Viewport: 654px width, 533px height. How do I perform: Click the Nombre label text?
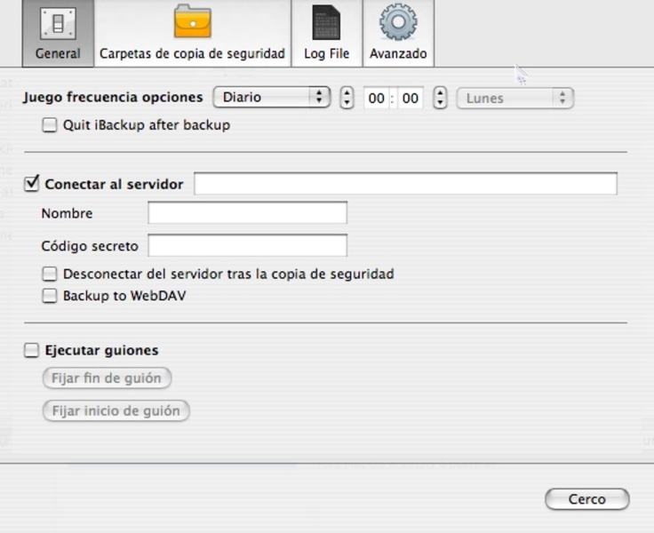click(68, 213)
